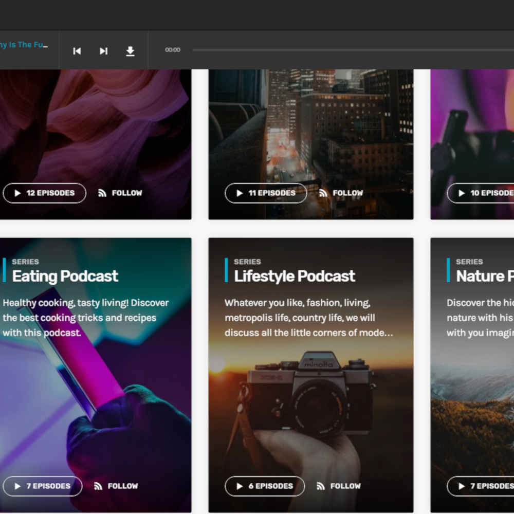514x514 pixels.
Task: Open the 11 Episodes button
Action: tap(266, 193)
